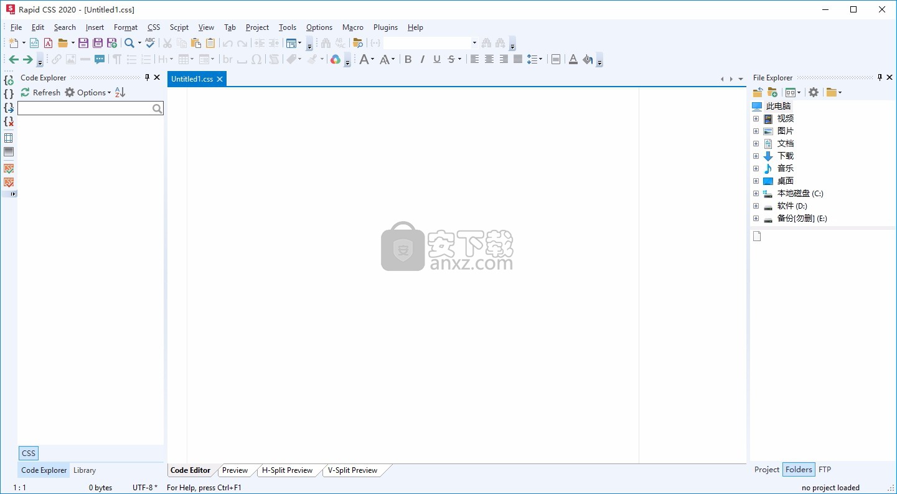Click the Paste clipboard icon

(x=196, y=43)
